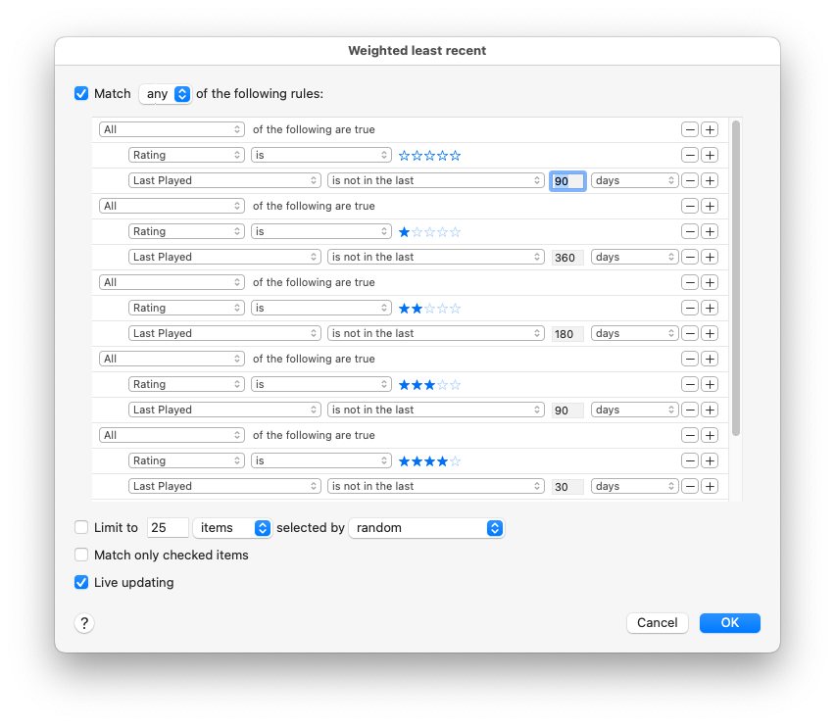This screenshot has height=725, width=835.
Task: Remove the three-star Rating rule
Action: pyautogui.click(x=690, y=384)
